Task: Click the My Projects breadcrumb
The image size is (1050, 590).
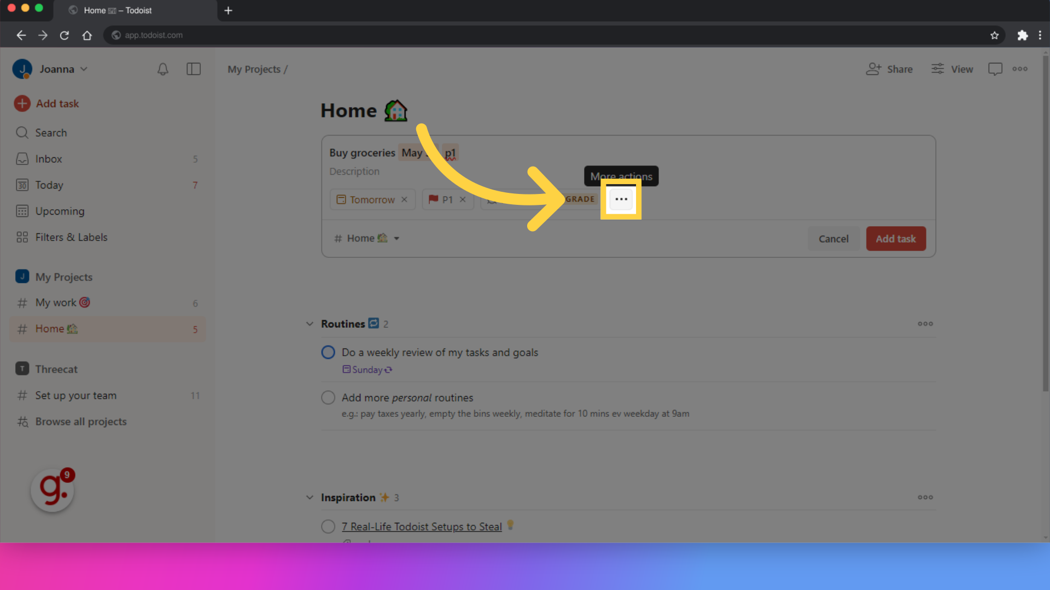Action: point(254,69)
